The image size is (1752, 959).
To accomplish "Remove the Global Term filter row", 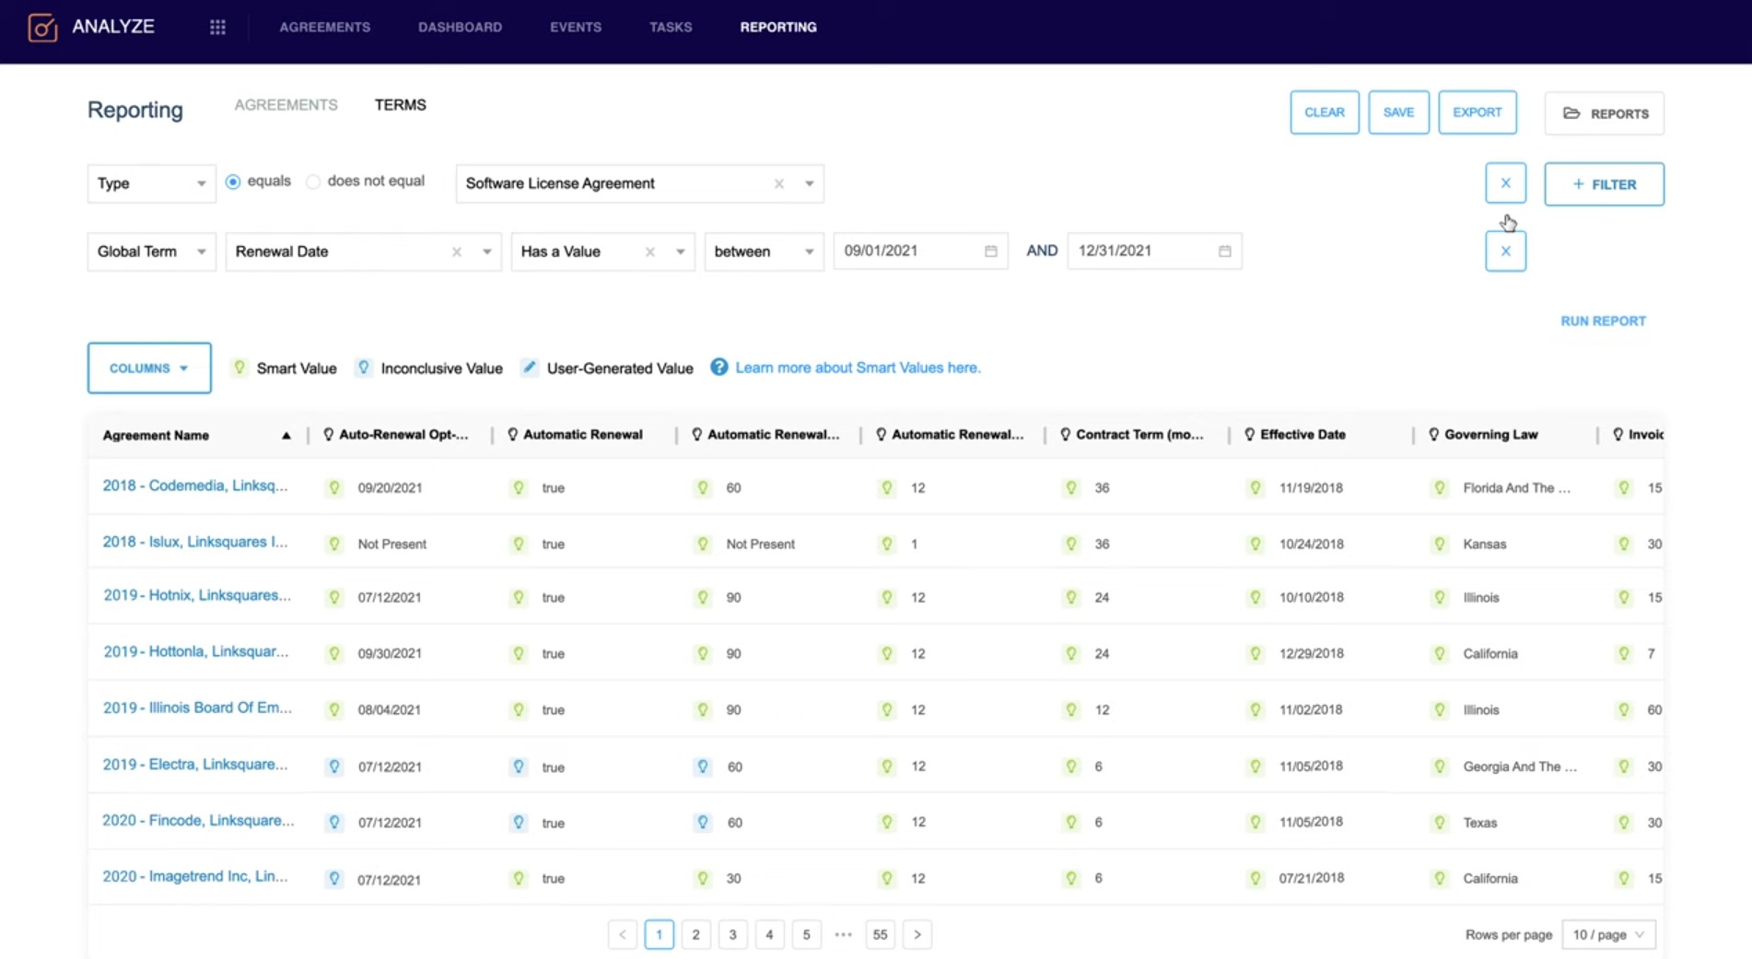I will coord(1505,251).
